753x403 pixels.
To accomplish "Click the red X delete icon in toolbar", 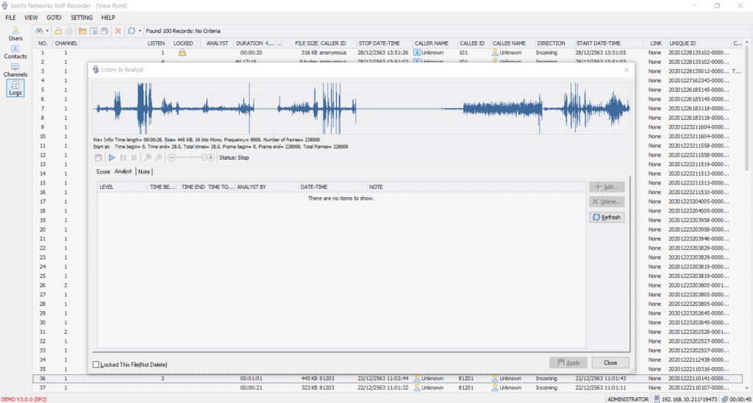I will 118,31.
